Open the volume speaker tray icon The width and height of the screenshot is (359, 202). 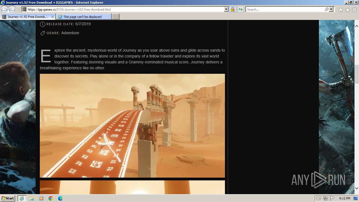(x=319, y=198)
